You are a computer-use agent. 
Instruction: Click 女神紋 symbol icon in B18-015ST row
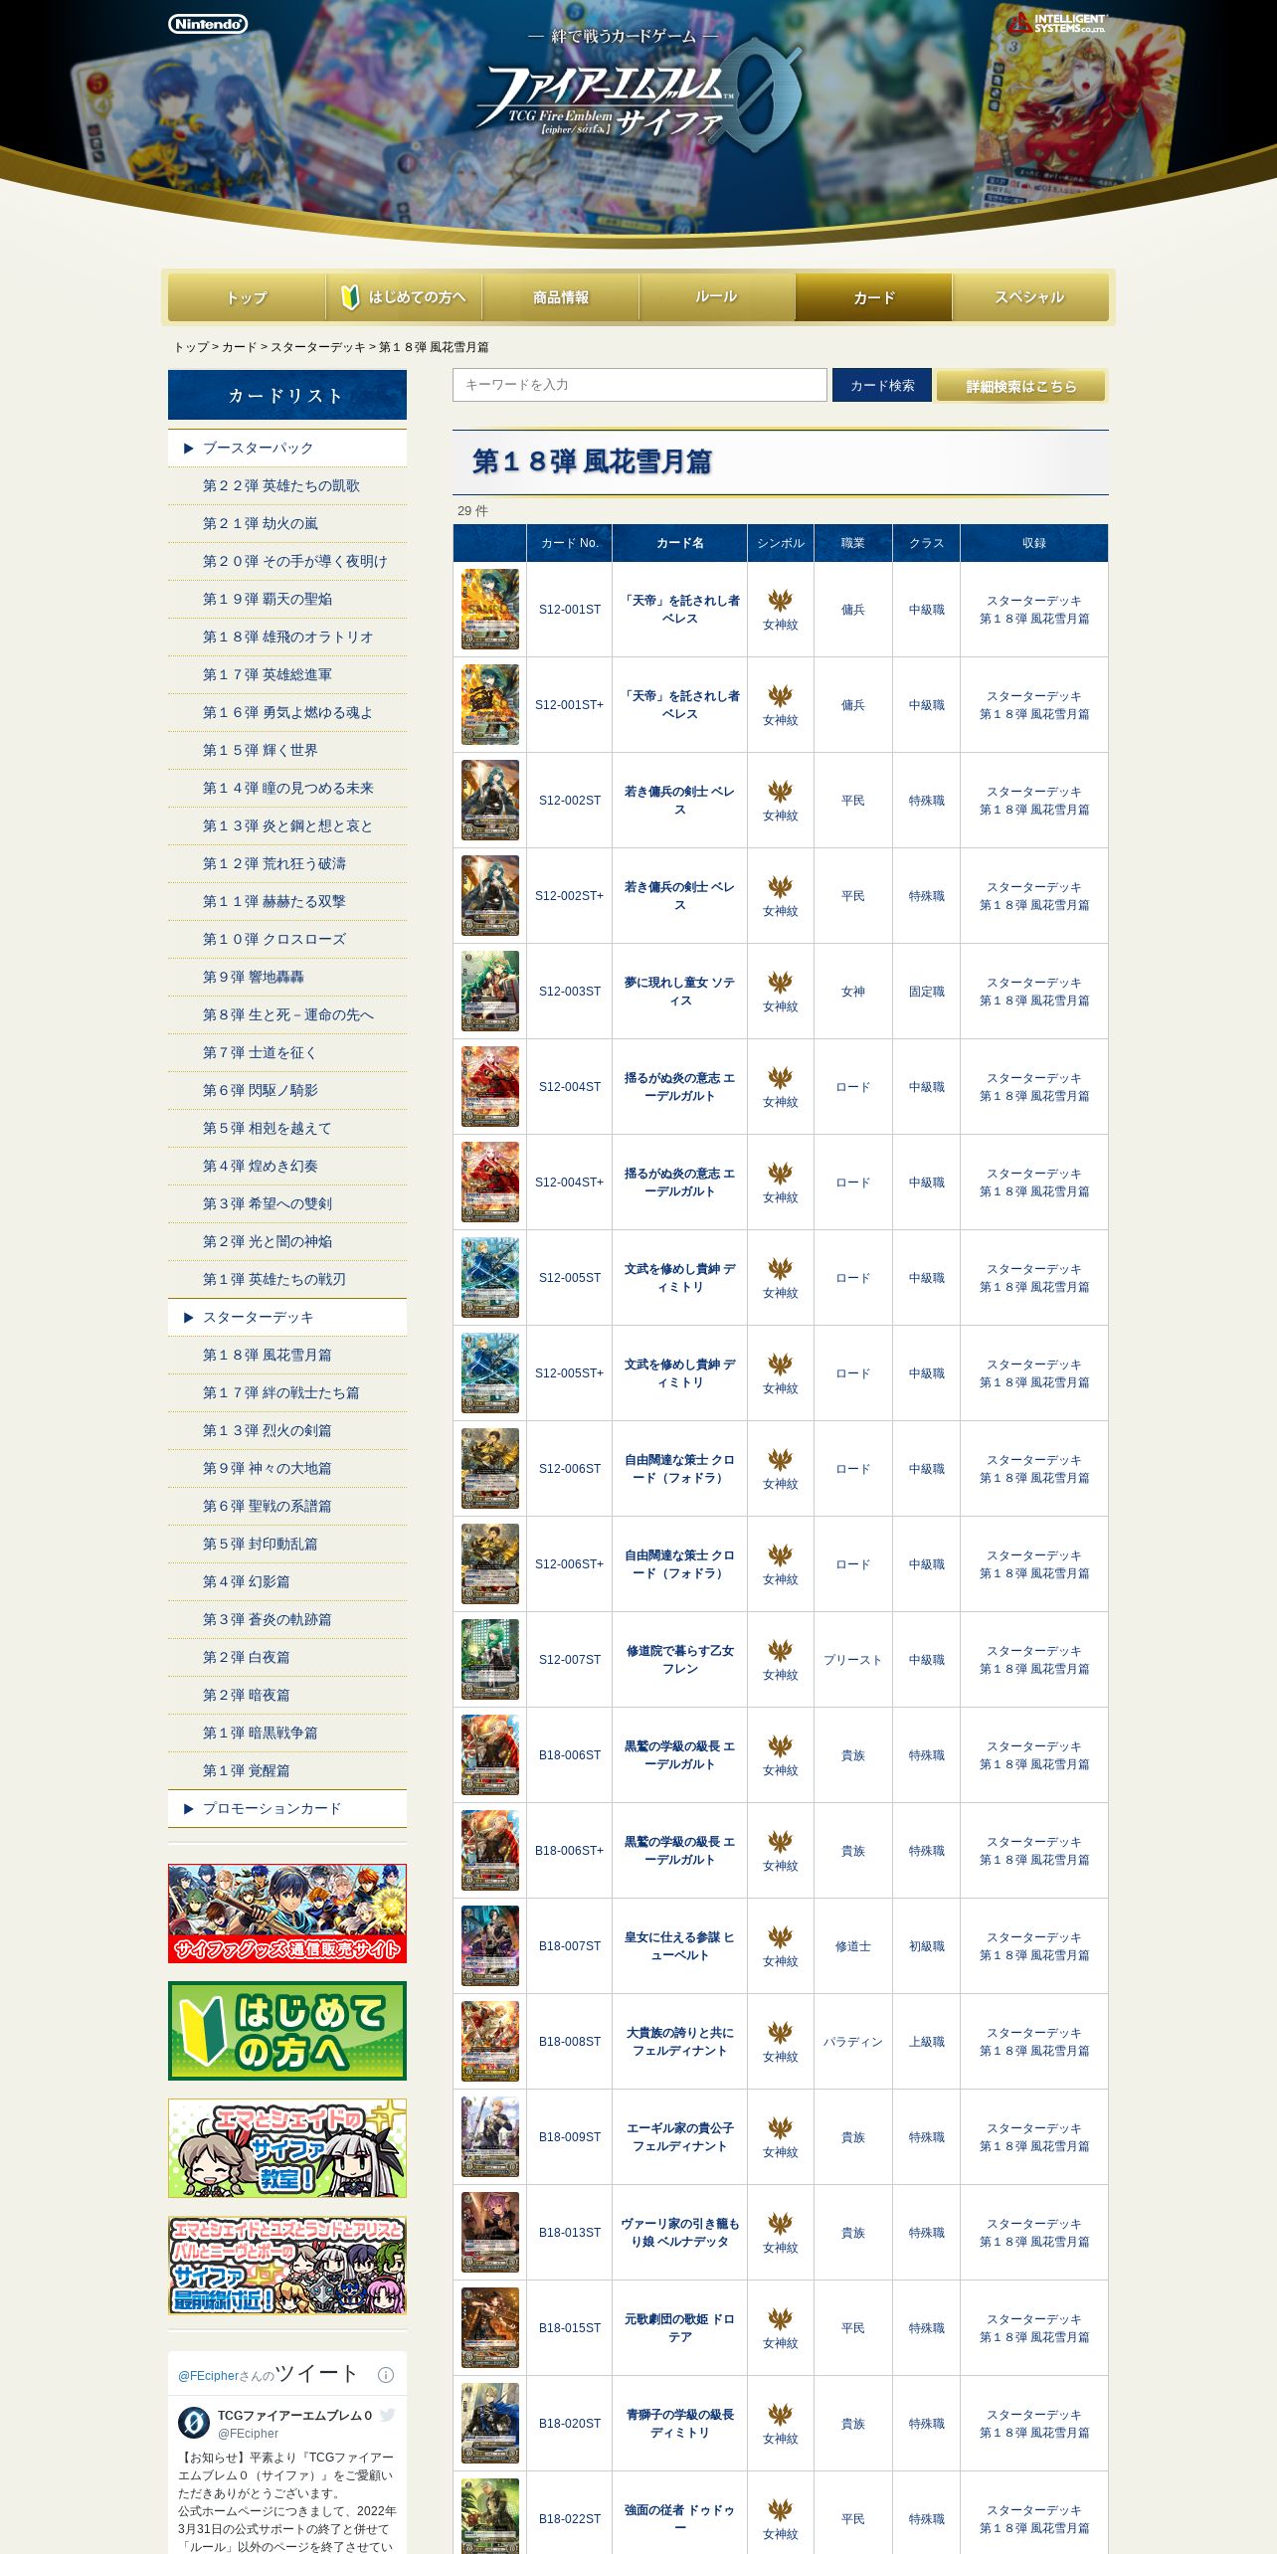781,2318
